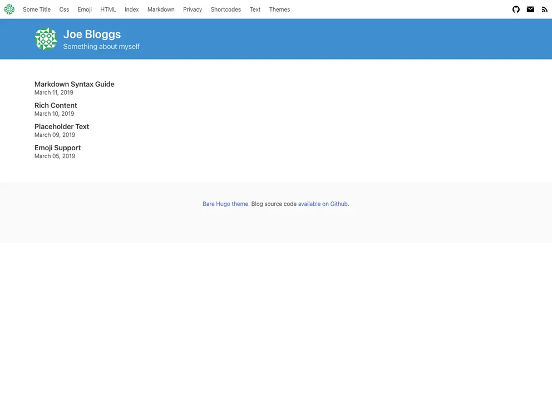The width and height of the screenshot is (552, 414).
Task: Select the GitHub icon in the top bar
Action: click(516, 9)
